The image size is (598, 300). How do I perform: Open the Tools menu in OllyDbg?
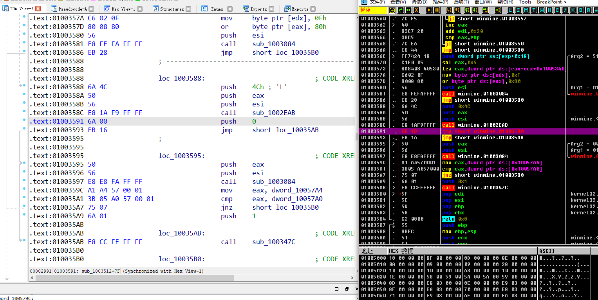525,2
